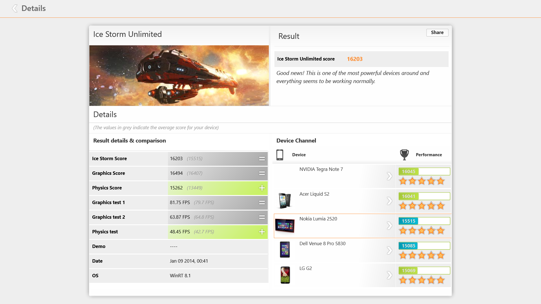Click the Device column header text

pyautogui.click(x=299, y=155)
